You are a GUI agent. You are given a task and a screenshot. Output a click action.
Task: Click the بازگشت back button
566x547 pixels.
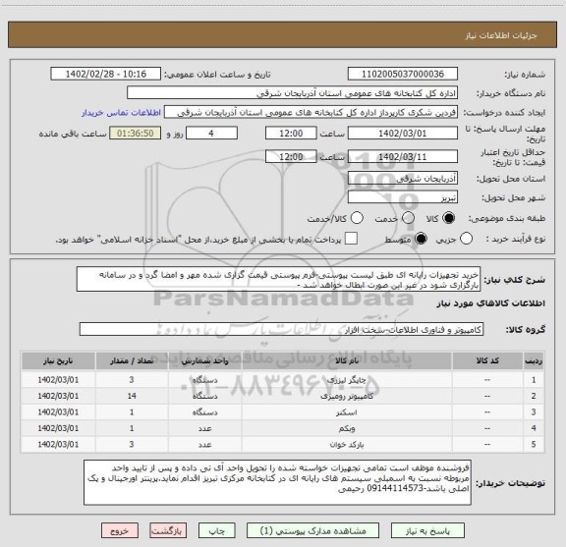(x=168, y=531)
